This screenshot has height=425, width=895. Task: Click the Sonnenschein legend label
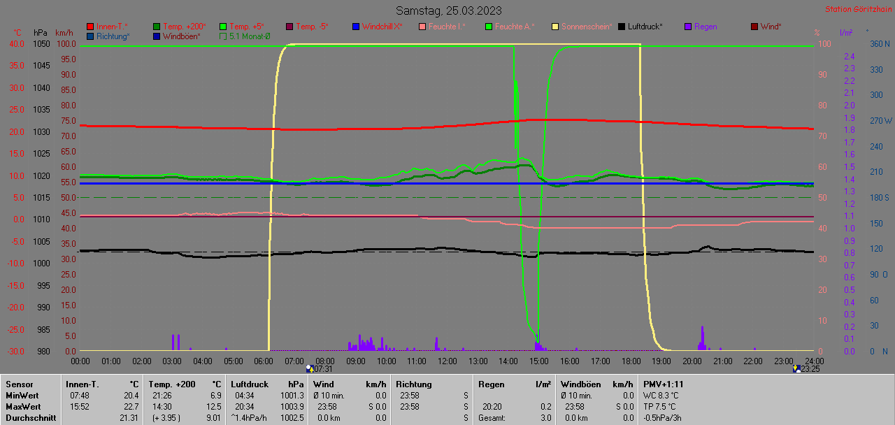click(x=587, y=27)
